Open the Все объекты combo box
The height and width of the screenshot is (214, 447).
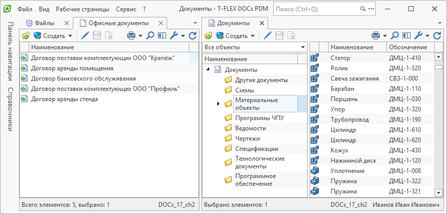point(255,47)
